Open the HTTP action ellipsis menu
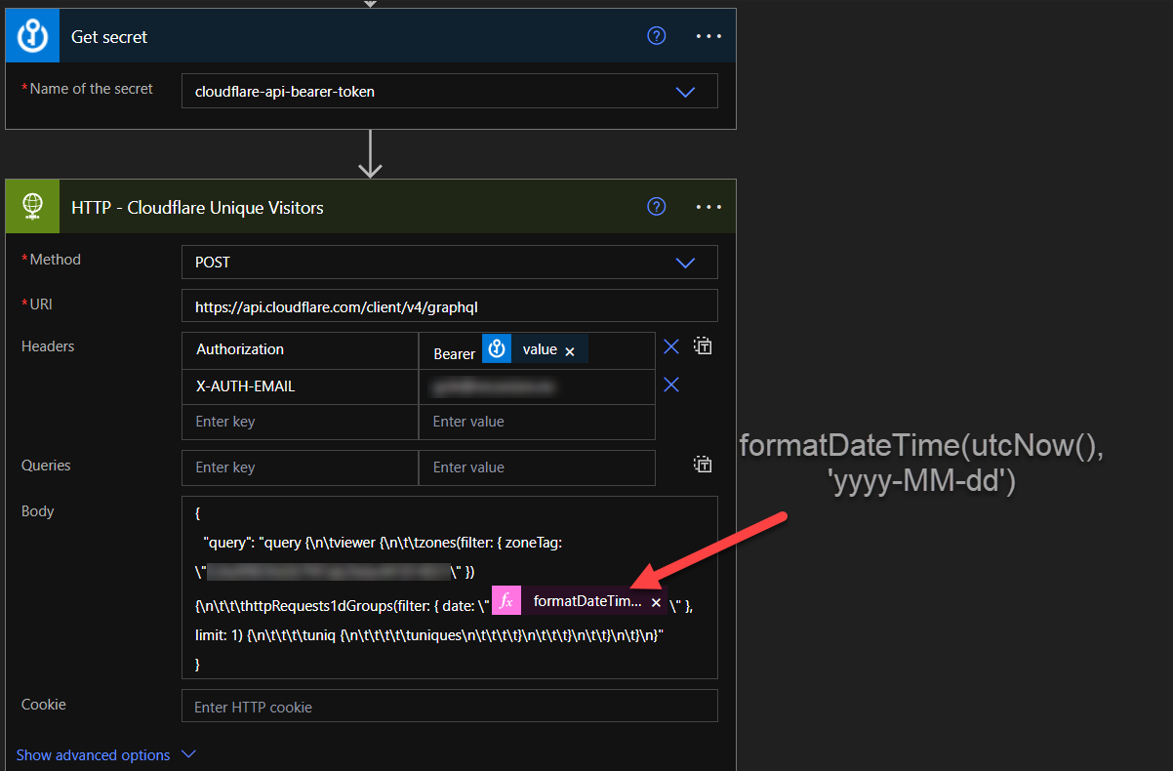Screen dimensions: 1173x771 tap(708, 206)
